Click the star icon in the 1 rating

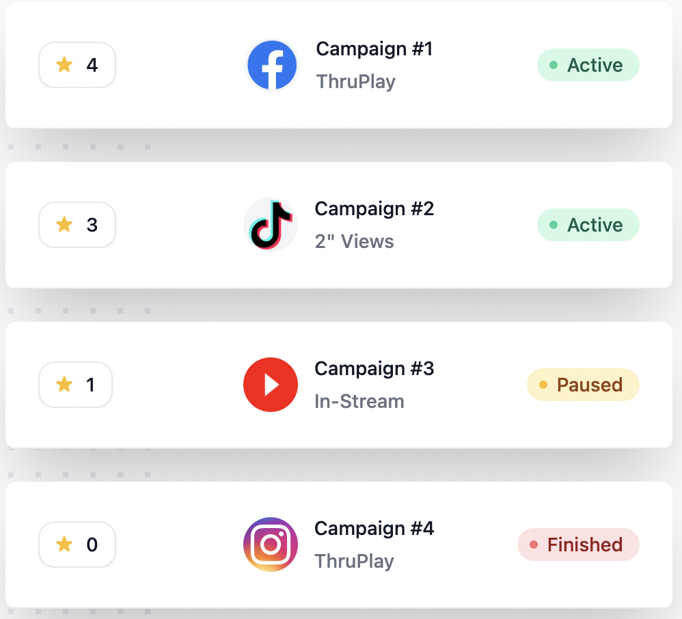point(64,385)
